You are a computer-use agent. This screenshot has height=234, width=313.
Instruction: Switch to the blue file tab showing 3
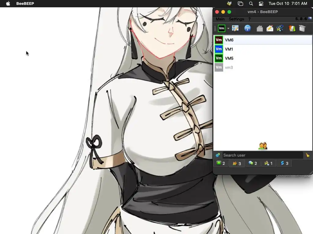pyautogui.click(x=284, y=163)
